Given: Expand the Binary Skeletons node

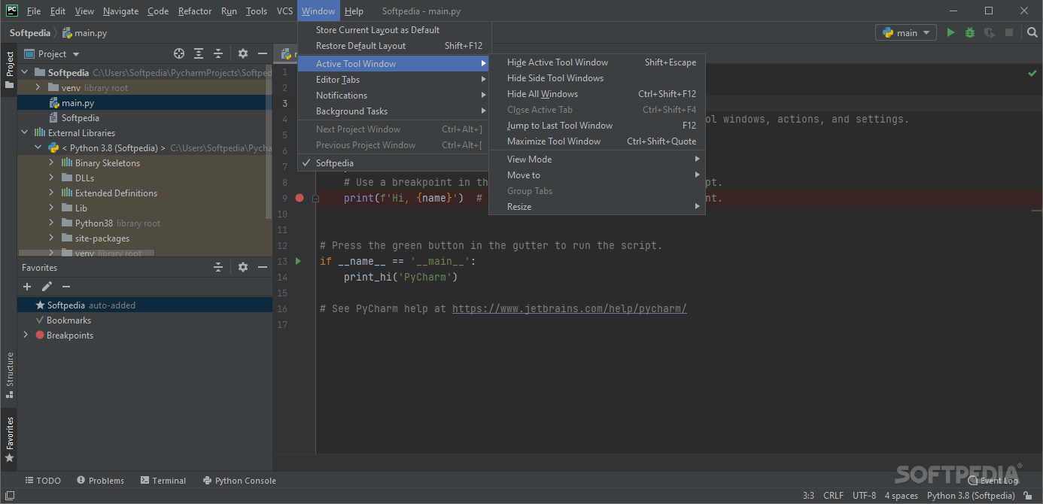Looking at the screenshot, I should (x=51, y=163).
